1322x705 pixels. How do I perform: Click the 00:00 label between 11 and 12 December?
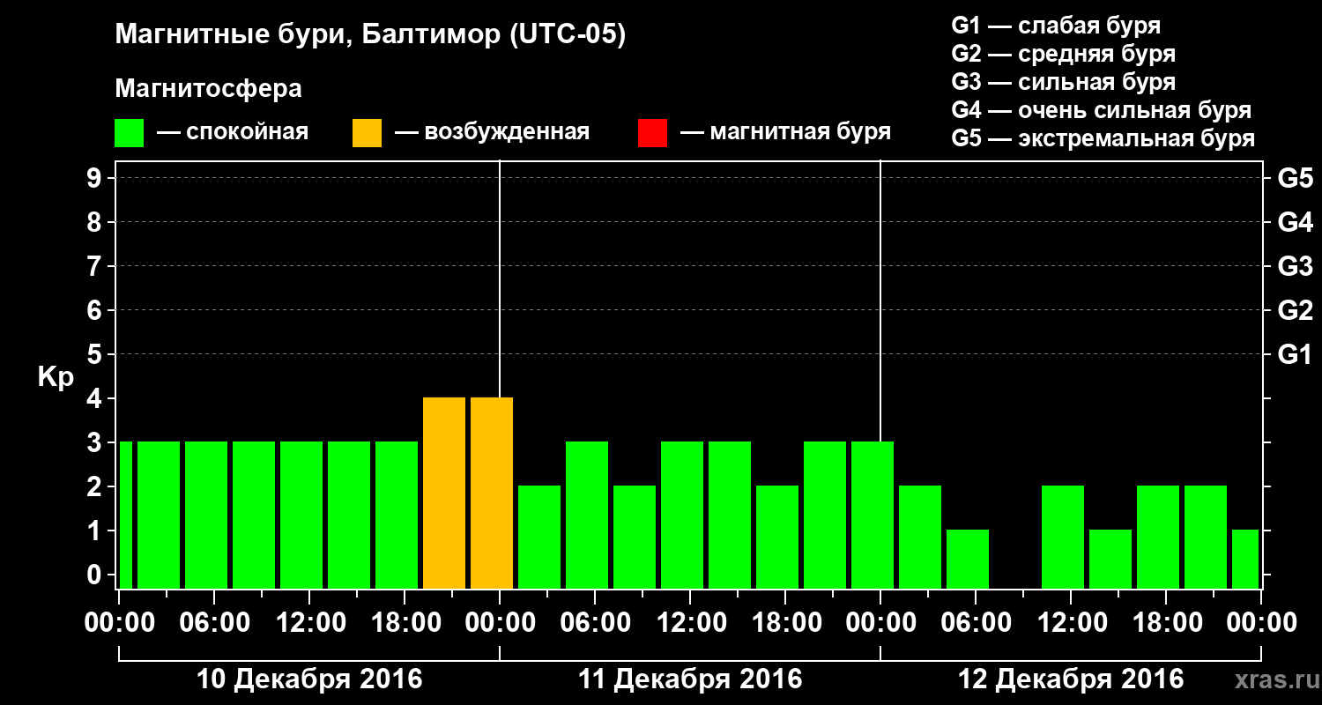[880, 622]
